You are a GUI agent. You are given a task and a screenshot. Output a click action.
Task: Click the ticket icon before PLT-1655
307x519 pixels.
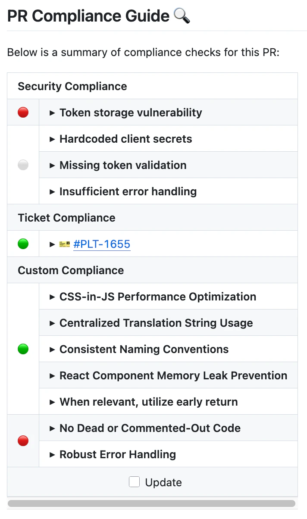tap(65, 244)
